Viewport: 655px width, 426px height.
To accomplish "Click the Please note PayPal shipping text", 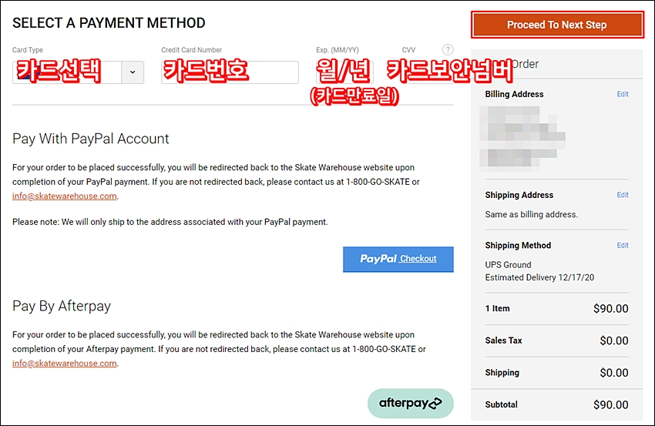I will [170, 222].
